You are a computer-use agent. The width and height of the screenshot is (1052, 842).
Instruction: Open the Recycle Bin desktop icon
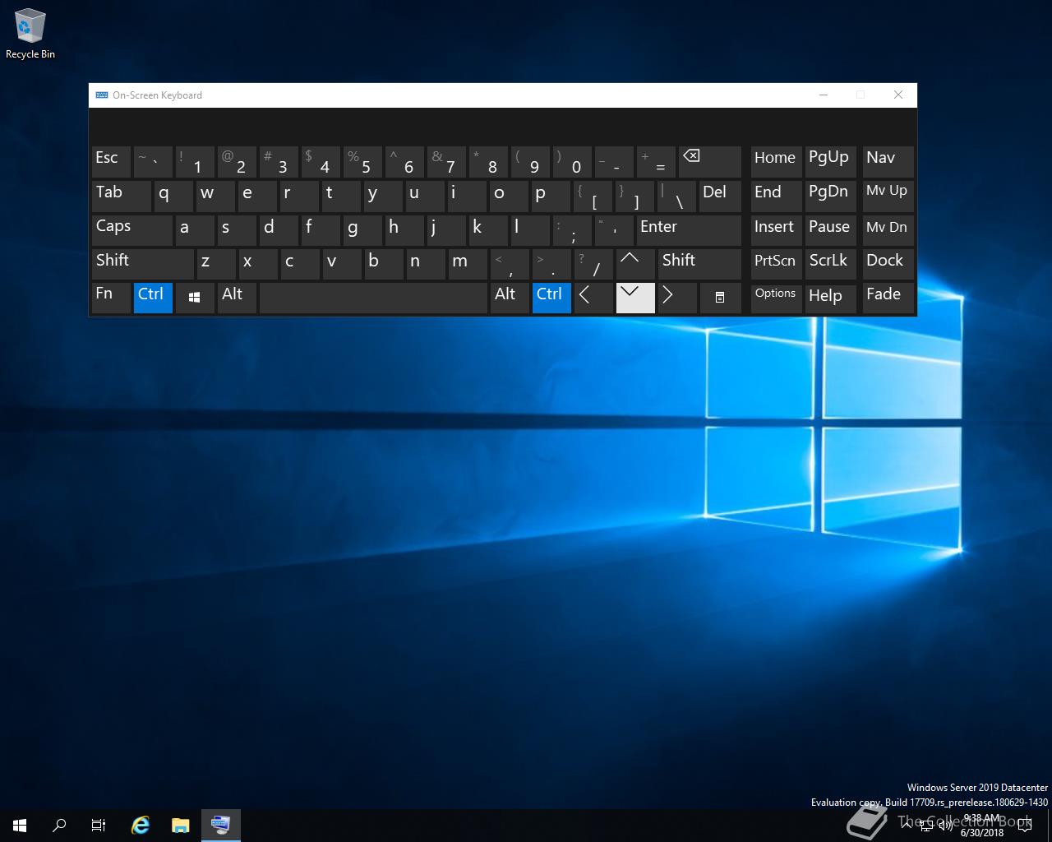point(30,35)
